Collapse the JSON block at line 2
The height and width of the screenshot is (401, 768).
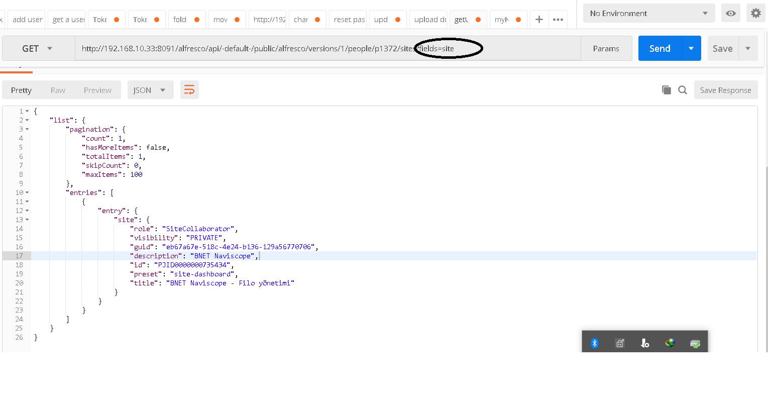(27, 120)
